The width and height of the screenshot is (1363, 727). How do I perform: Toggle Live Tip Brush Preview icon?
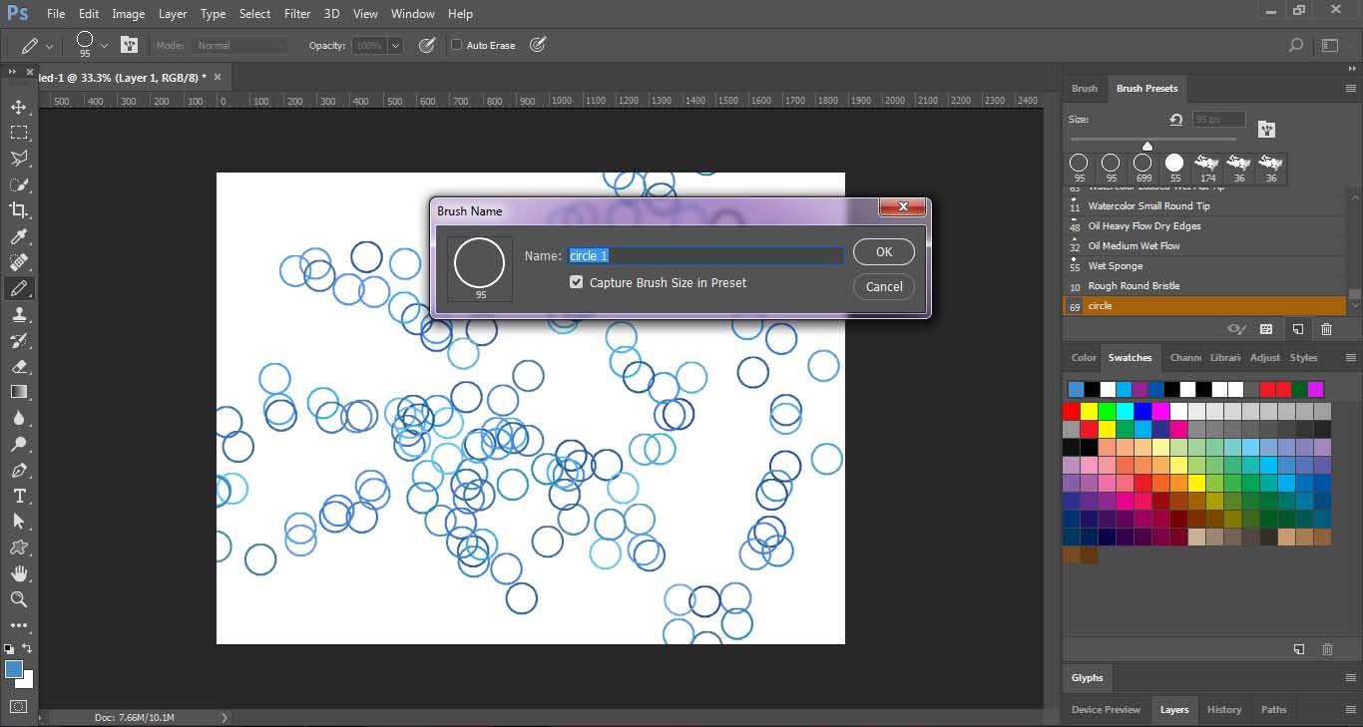(1237, 328)
